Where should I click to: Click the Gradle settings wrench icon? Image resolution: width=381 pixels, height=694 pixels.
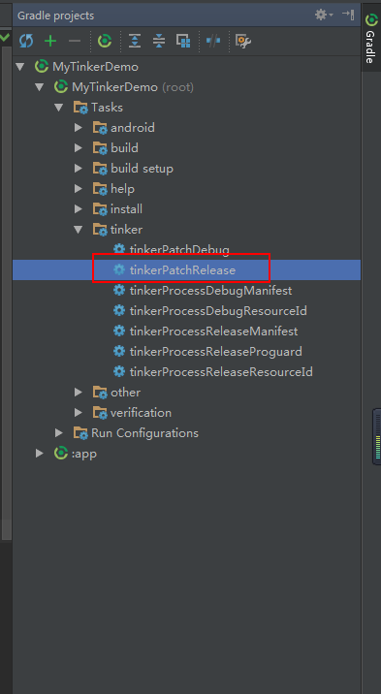tap(243, 41)
